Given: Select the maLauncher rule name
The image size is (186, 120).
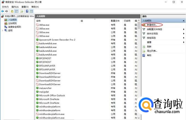Looking at the screenshot, I should pos(45,88).
